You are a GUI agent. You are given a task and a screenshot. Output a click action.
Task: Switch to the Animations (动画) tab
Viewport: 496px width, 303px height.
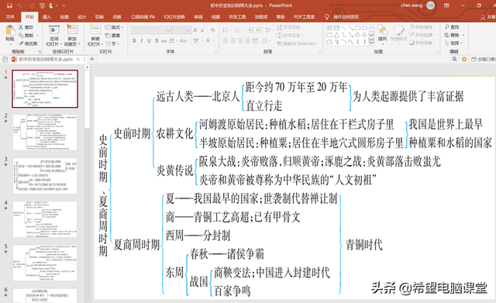[x=117, y=17]
